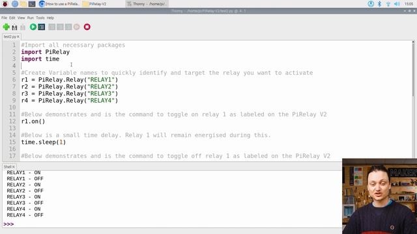The height and width of the screenshot is (234, 417).
Task: Click the Resume toolbar icon
Action: pos(77,27)
